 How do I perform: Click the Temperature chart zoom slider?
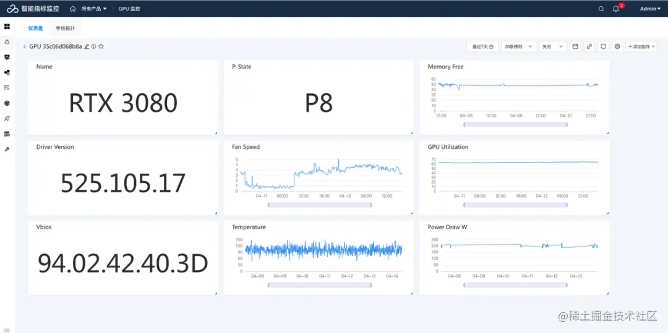[x=320, y=285]
